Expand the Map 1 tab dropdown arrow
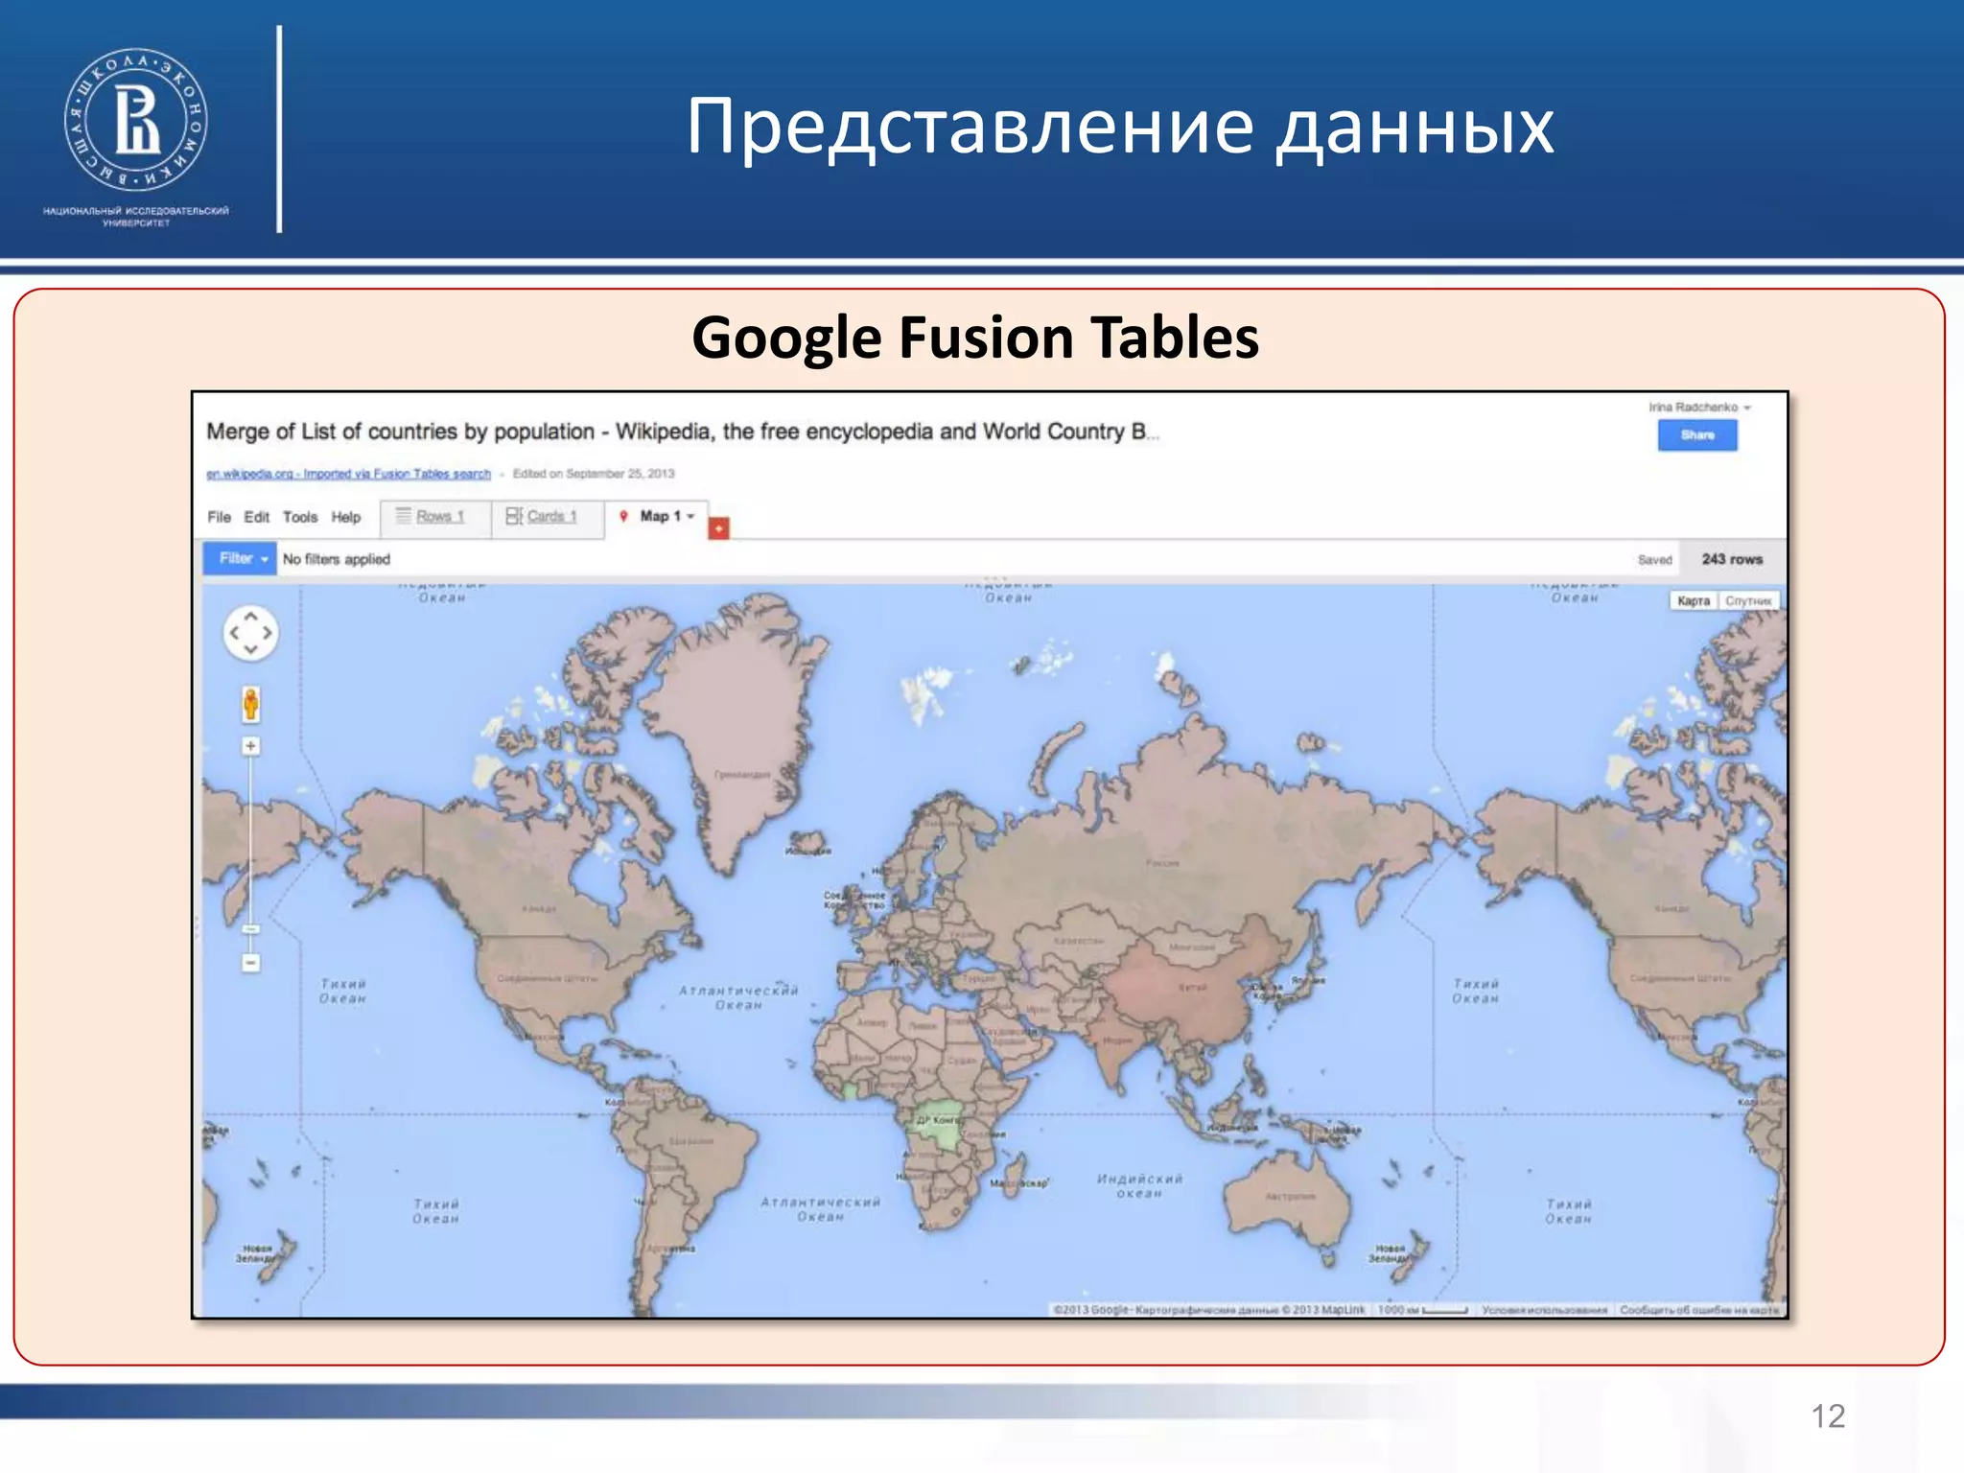Screen dimensions: 1964x1473 pos(690,517)
